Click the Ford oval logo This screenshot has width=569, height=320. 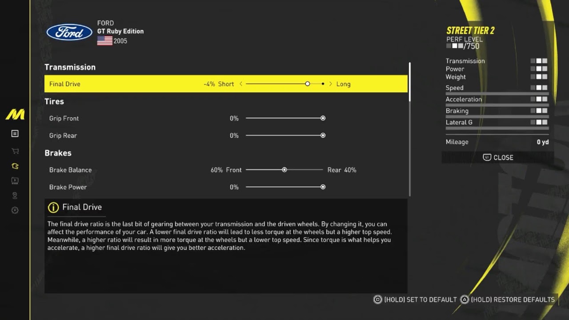[69, 32]
